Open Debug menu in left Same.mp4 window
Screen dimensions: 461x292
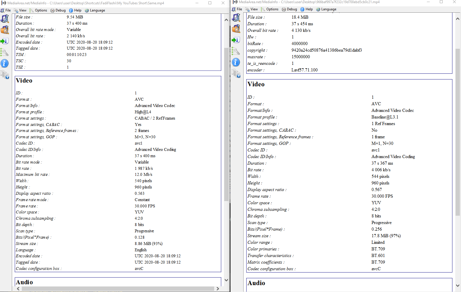(x=58, y=10)
